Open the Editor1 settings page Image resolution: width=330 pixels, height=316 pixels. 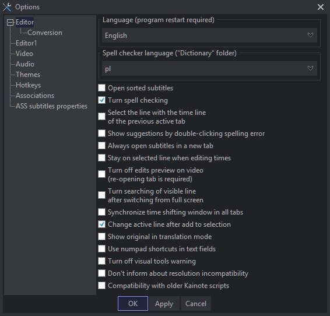tap(26, 43)
